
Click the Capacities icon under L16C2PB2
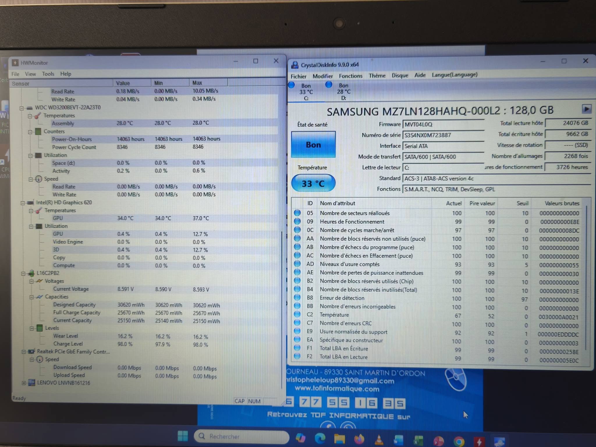coord(40,297)
